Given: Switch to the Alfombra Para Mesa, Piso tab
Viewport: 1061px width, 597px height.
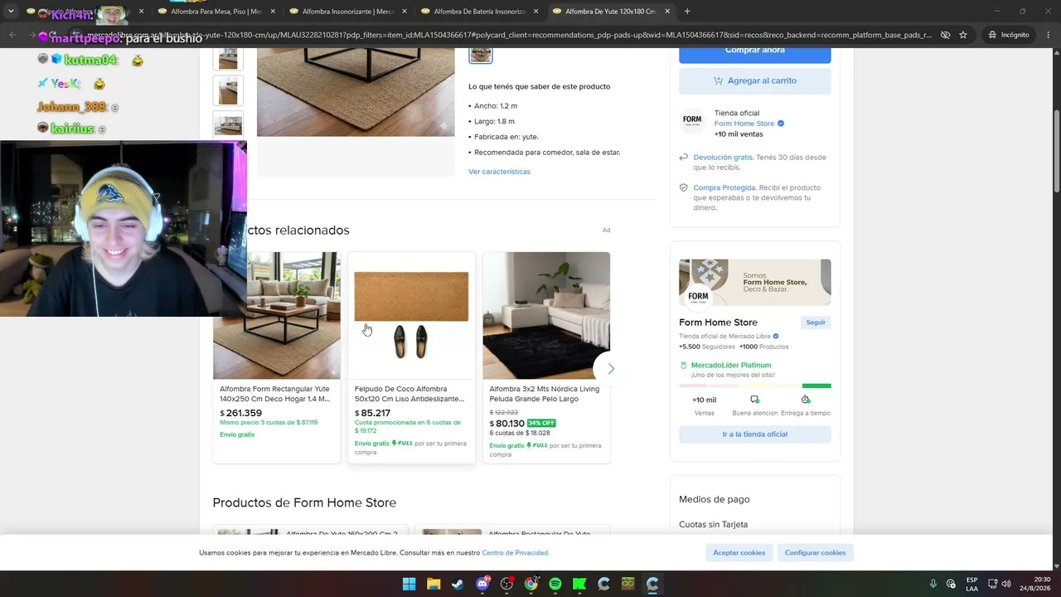Looking at the screenshot, I should (216, 12).
